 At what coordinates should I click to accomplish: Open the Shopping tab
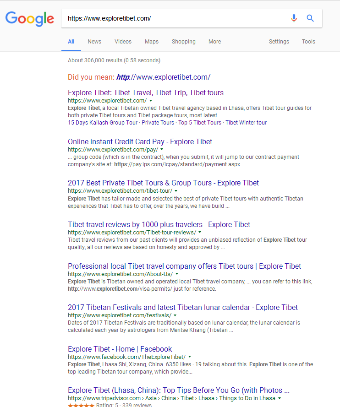(183, 42)
